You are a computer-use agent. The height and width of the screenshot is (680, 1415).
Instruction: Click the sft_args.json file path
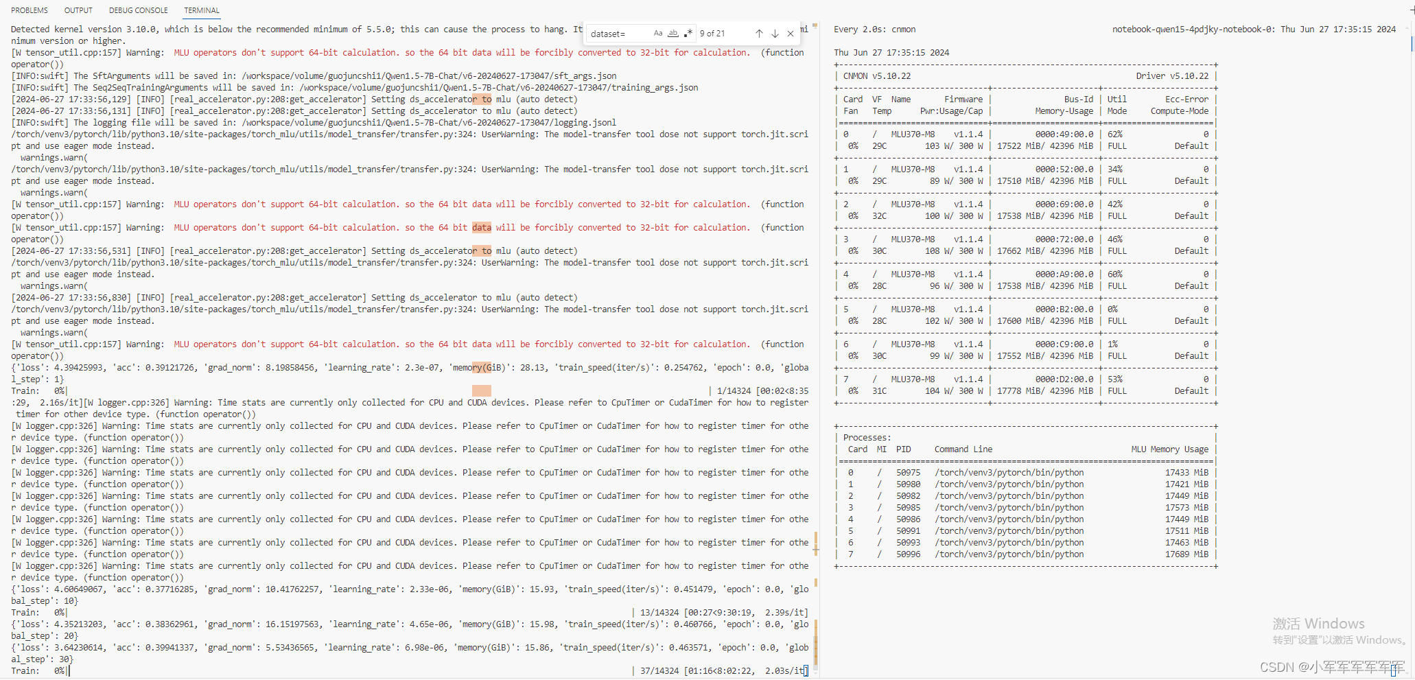429,75
